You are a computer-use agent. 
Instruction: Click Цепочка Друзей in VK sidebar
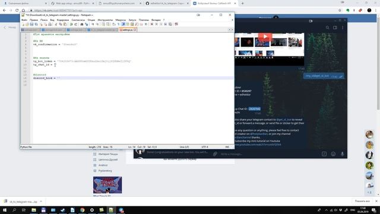point(108,160)
